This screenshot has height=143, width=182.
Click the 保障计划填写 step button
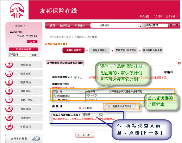(x=74, y=50)
